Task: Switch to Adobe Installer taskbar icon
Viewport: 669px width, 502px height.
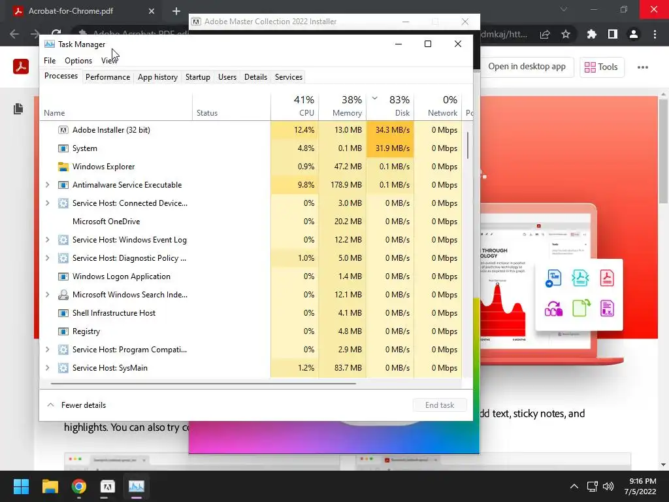Action: tap(108, 486)
